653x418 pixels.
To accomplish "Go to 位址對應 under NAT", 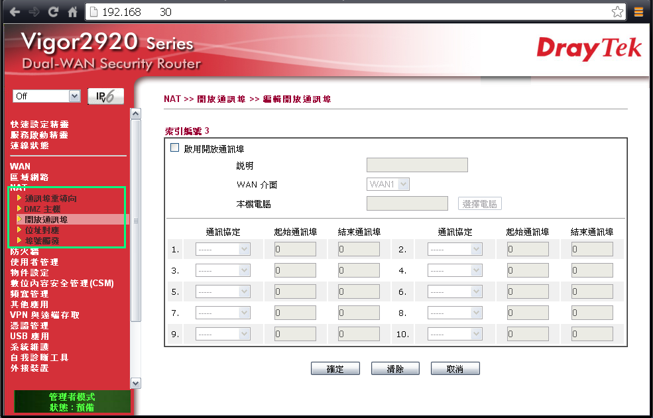I will click(x=42, y=231).
